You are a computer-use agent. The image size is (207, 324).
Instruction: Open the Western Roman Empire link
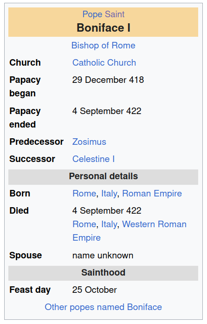(129, 231)
